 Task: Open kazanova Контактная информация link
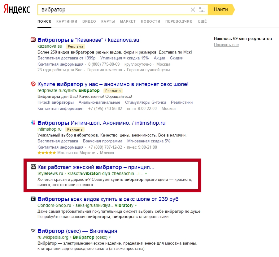coord(60,64)
